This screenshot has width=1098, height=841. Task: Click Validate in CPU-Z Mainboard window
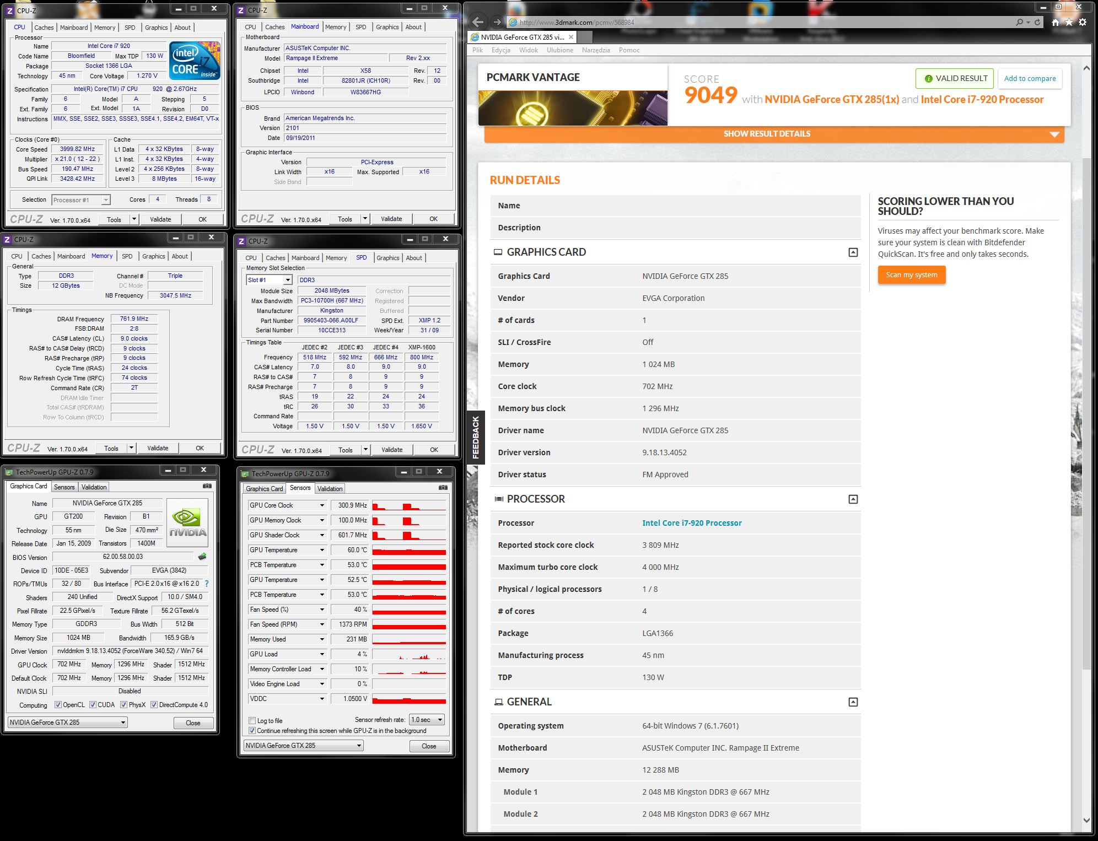coord(391,219)
